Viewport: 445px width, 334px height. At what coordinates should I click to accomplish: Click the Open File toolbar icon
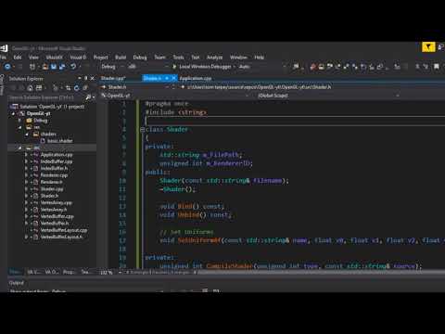pyautogui.click(x=45, y=67)
